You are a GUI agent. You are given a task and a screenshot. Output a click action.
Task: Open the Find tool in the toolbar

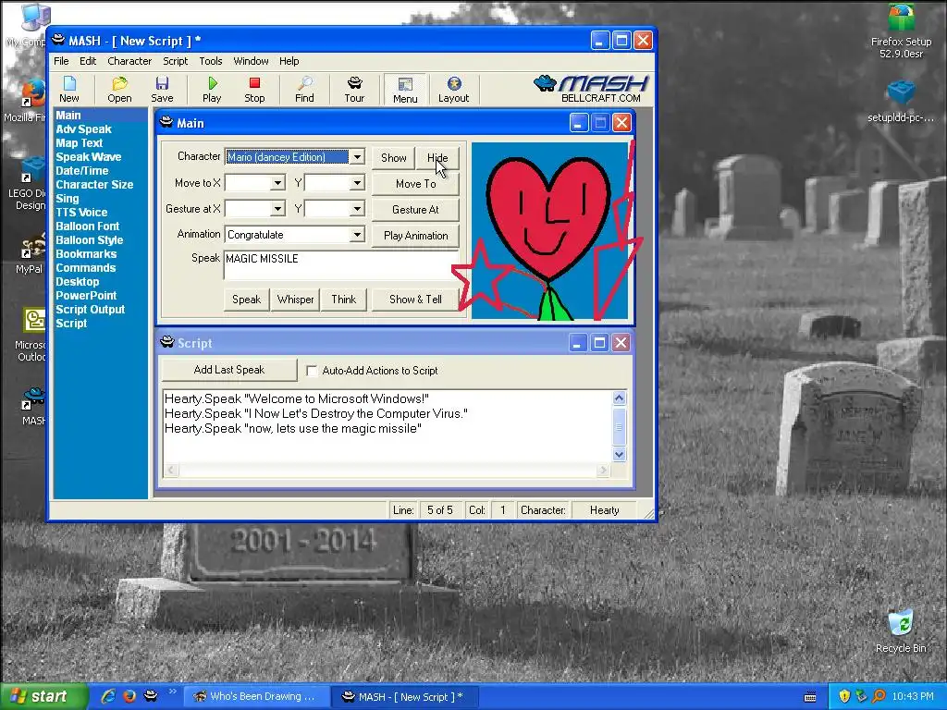pyautogui.click(x=304, y=90)
